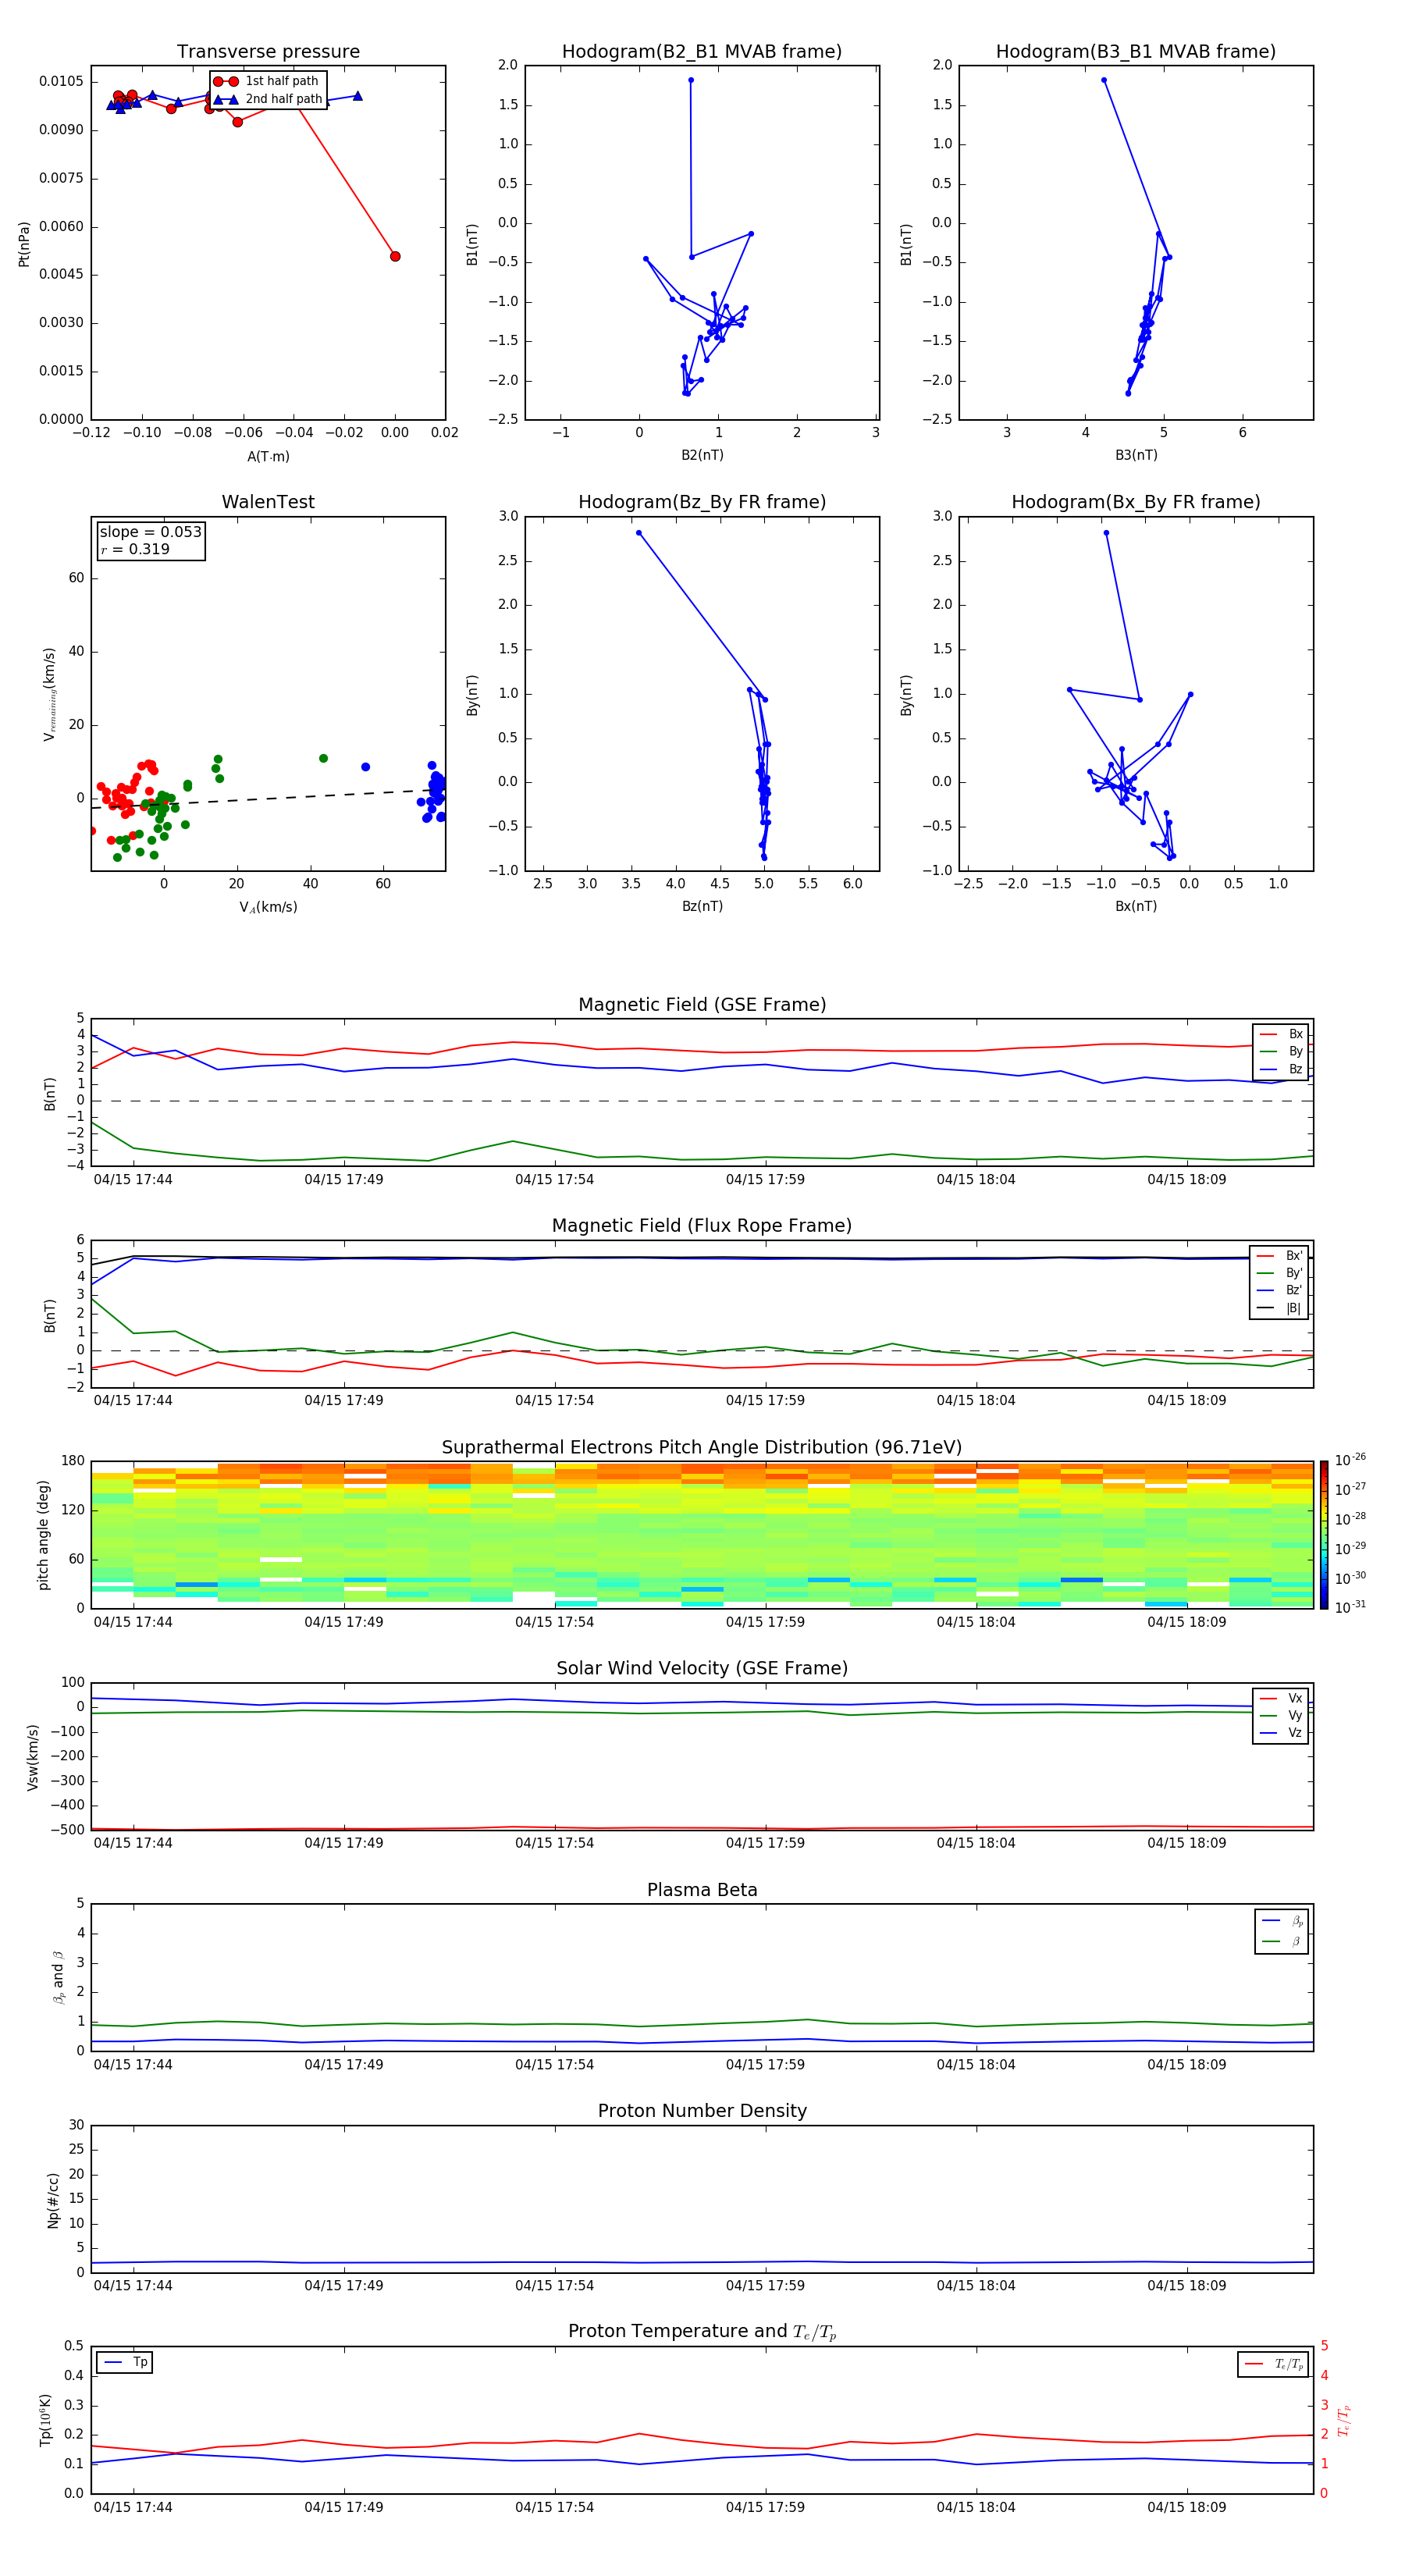The height and width of the screenshot is (2576, 1405).
Task: Click the 'slope = 0.053' annotation
Action: (x=150, y=532)
